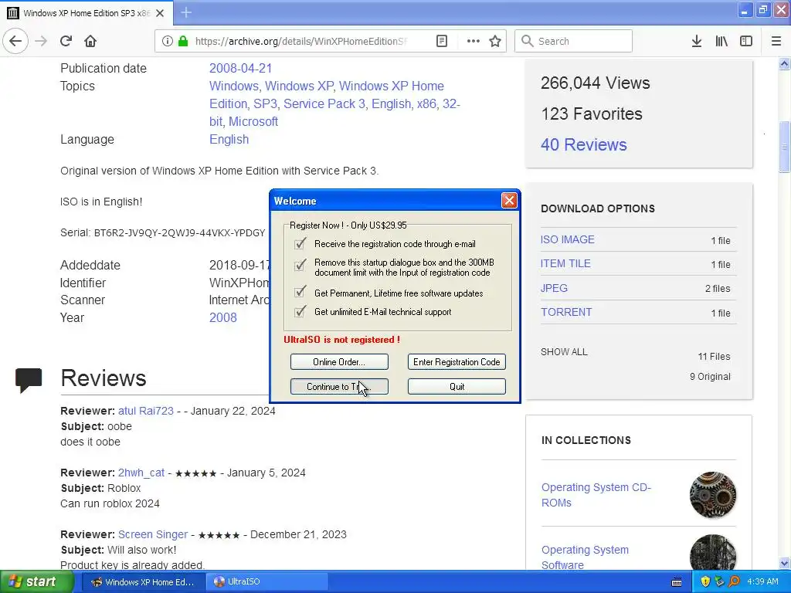Toggle unlimited E-Mail technical support checkbox
791x593 pixels.
point(300,311)
